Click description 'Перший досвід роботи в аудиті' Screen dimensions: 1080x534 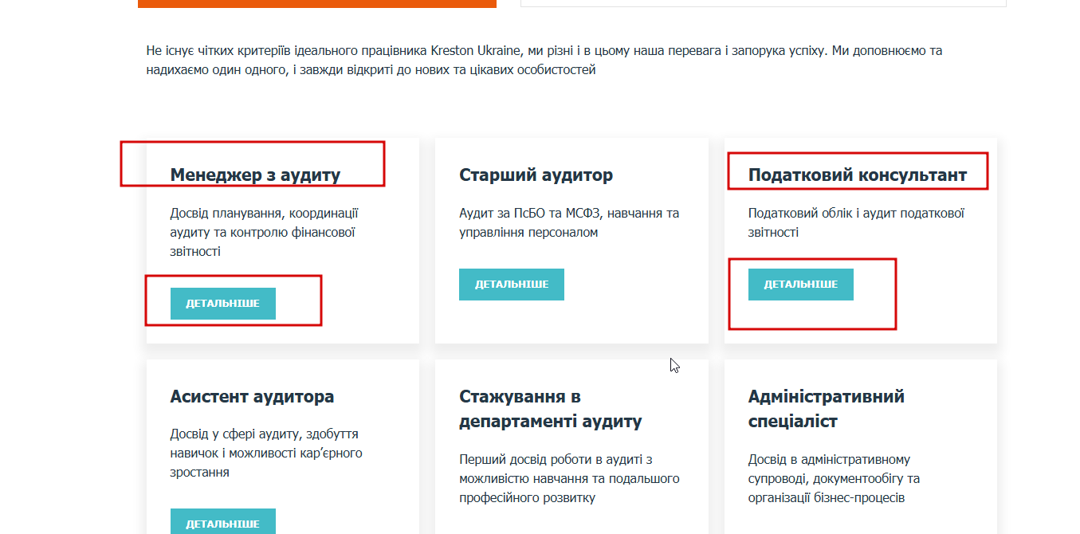569,479
